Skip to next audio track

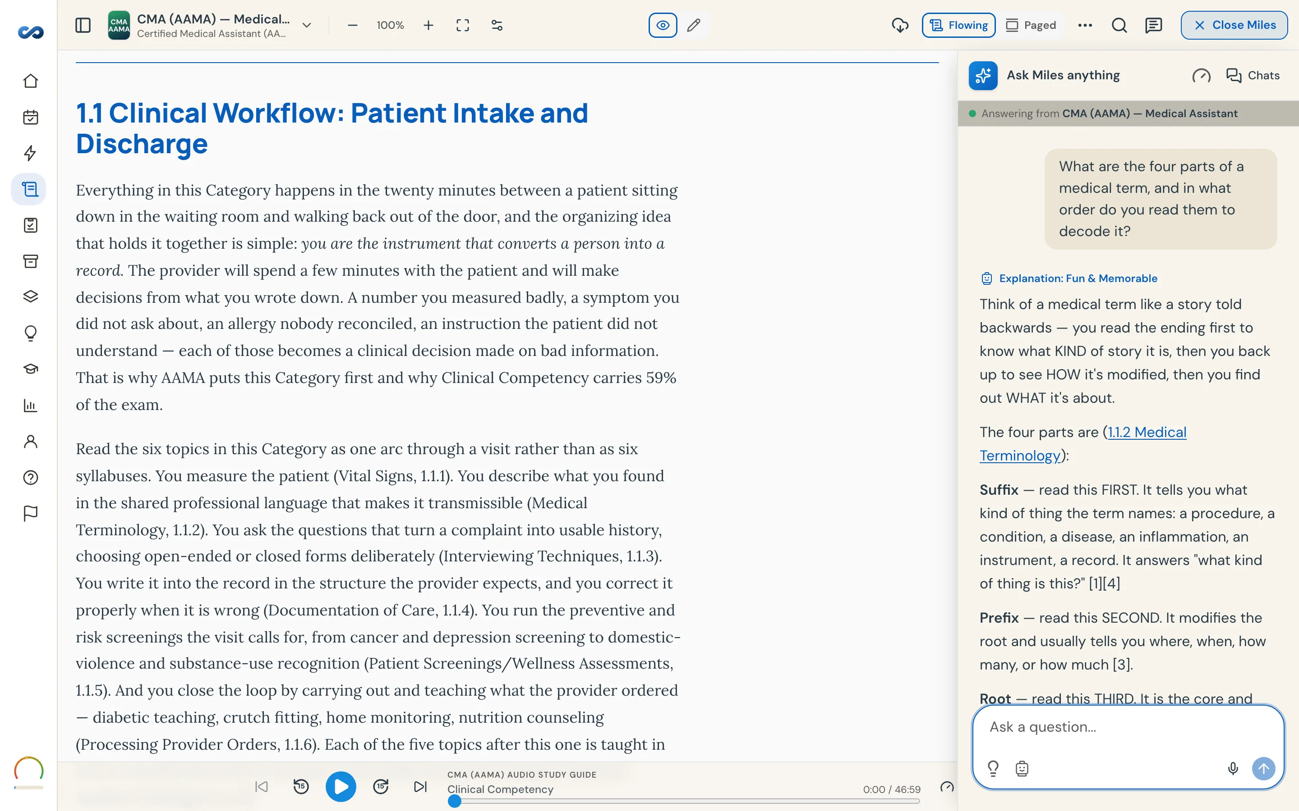[420, 787]
